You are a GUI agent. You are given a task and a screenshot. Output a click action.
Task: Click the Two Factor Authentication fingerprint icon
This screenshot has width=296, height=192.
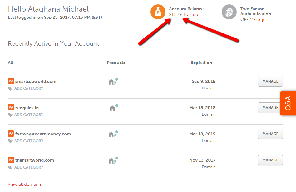coord(229,12)
